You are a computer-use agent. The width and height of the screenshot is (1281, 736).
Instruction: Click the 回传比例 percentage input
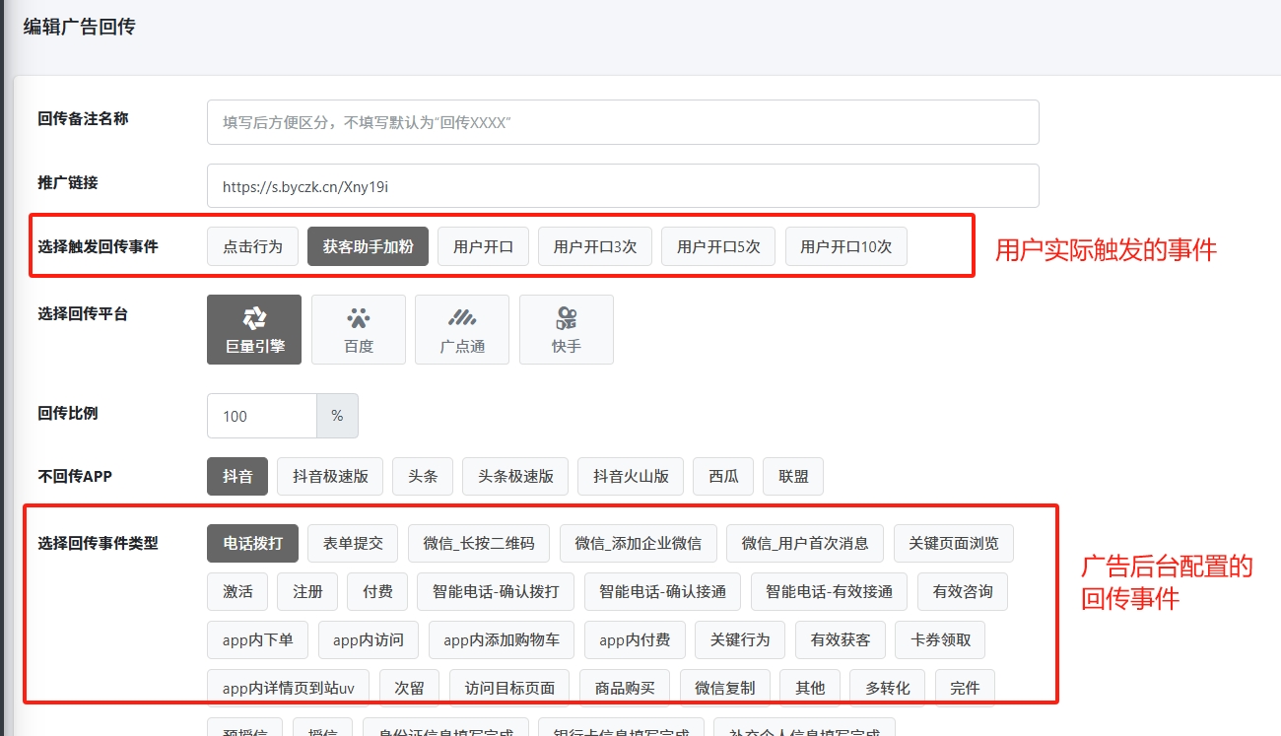coord(261,416)
